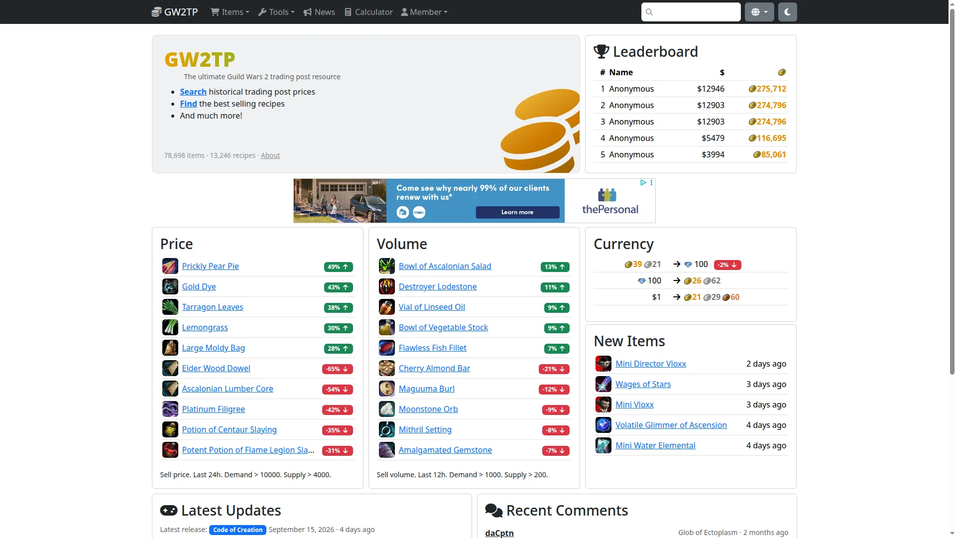Image resolution: width=956 pixels, height=538 pixels.
Task: Click the Potion of Centaur Slaying icon
Action: point(170,429)
